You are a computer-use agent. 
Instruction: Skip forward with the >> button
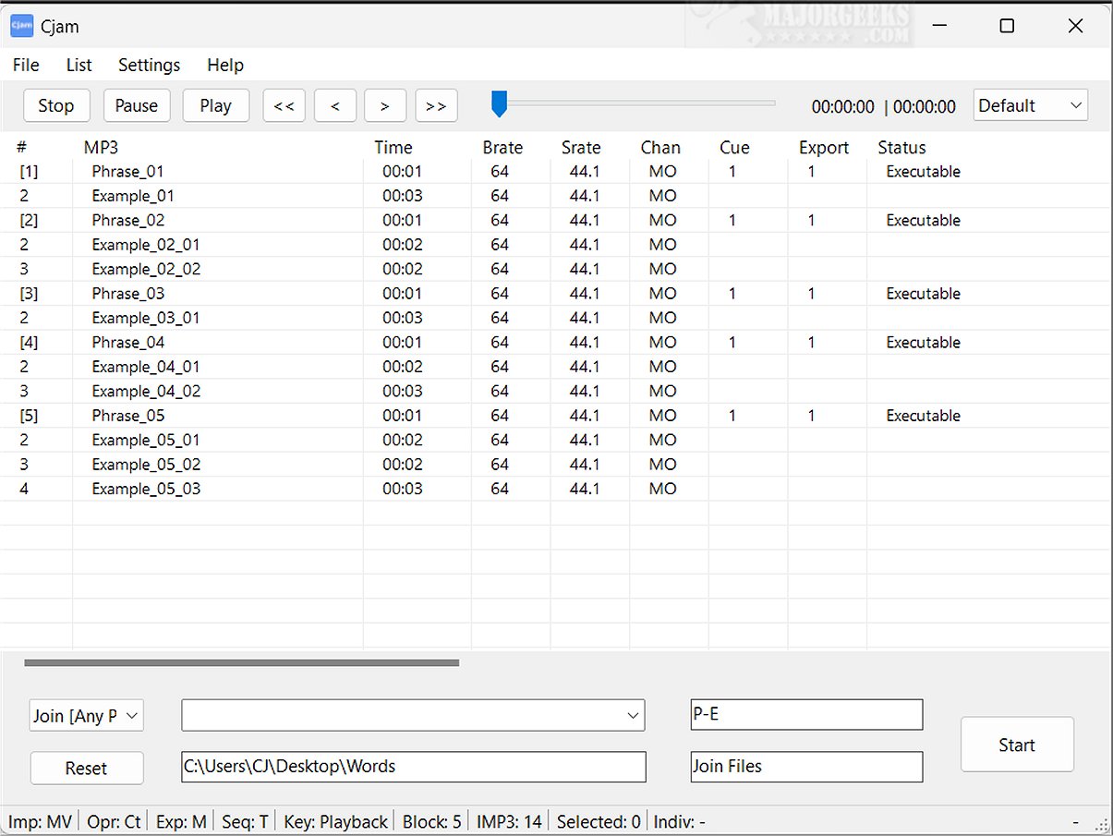(x=436, y=105)
